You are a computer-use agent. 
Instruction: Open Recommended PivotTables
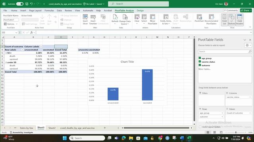tap(211, 19)
